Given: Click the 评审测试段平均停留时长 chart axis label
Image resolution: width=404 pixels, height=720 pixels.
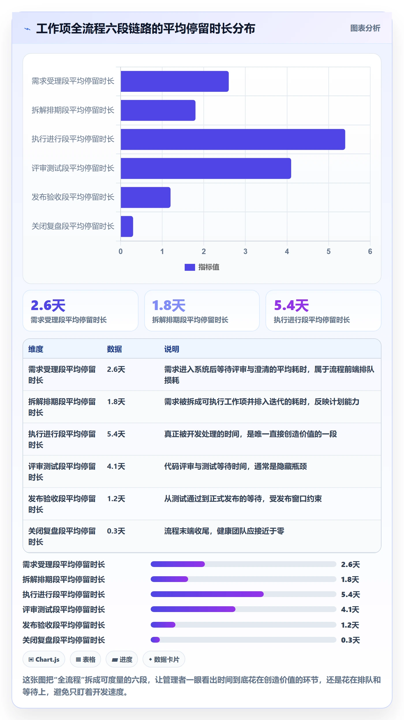Looking at the screenshot, I should (73, 168).
